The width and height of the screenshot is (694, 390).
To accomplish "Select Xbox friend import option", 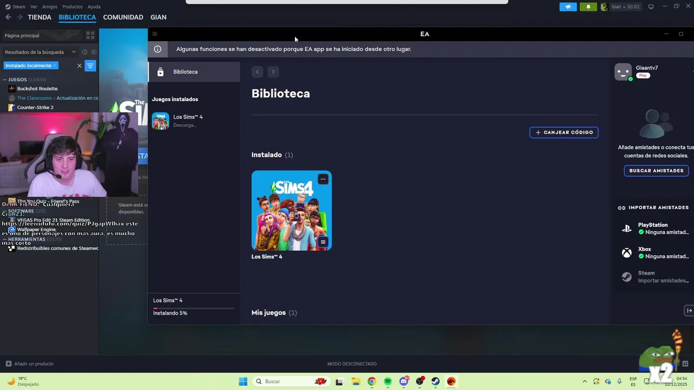I will [656, 253].
